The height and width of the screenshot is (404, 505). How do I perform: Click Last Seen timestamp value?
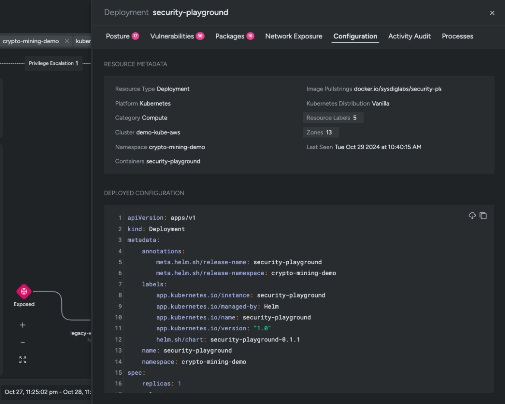[x=378, y=147]
